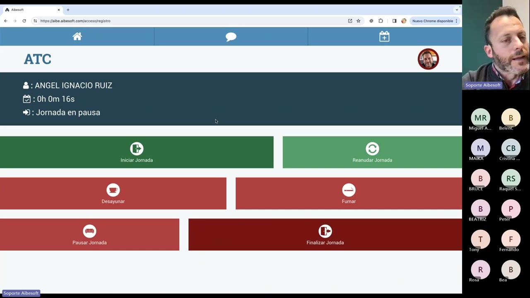This screenshot has width=530, height=298.
Task: Click the cigarette icon on Fumar
Action: coord(349,190)
